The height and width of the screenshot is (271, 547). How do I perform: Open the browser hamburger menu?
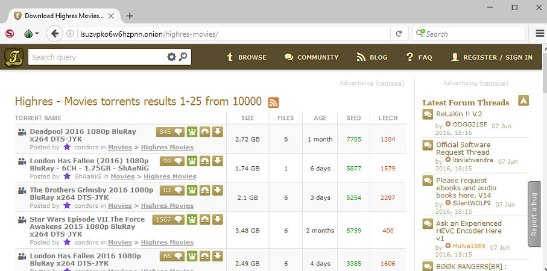(540, 34)
